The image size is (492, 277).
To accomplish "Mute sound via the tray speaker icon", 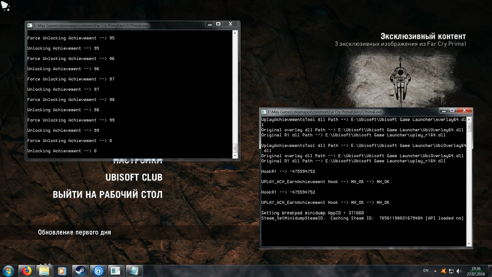I will (459, 271).
